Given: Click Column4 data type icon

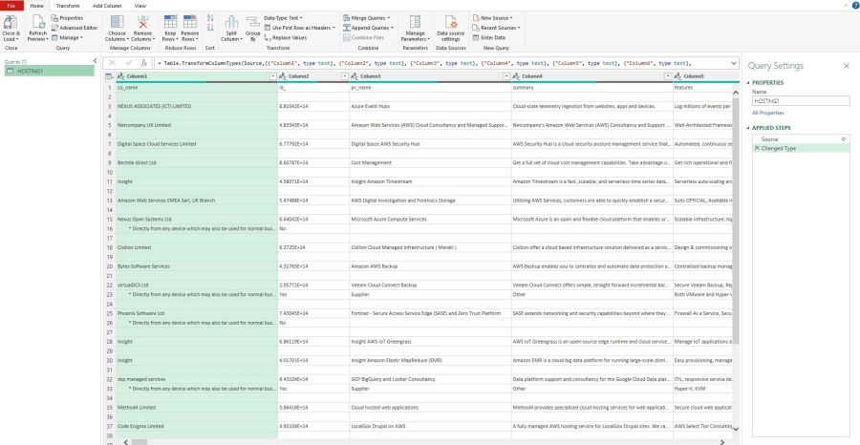Looking at the screenshot, I should [x=517, y=76].
